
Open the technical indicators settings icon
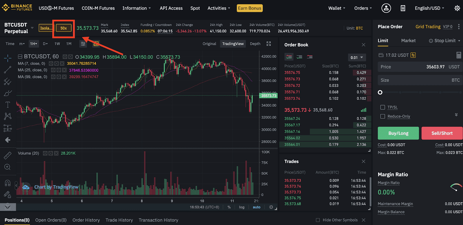click(83, 44)
